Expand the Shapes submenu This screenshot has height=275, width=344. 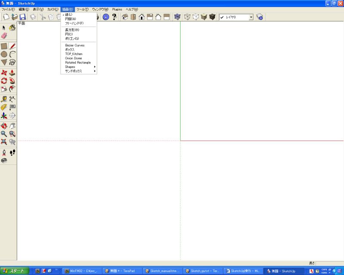click(x=79, y=67)
